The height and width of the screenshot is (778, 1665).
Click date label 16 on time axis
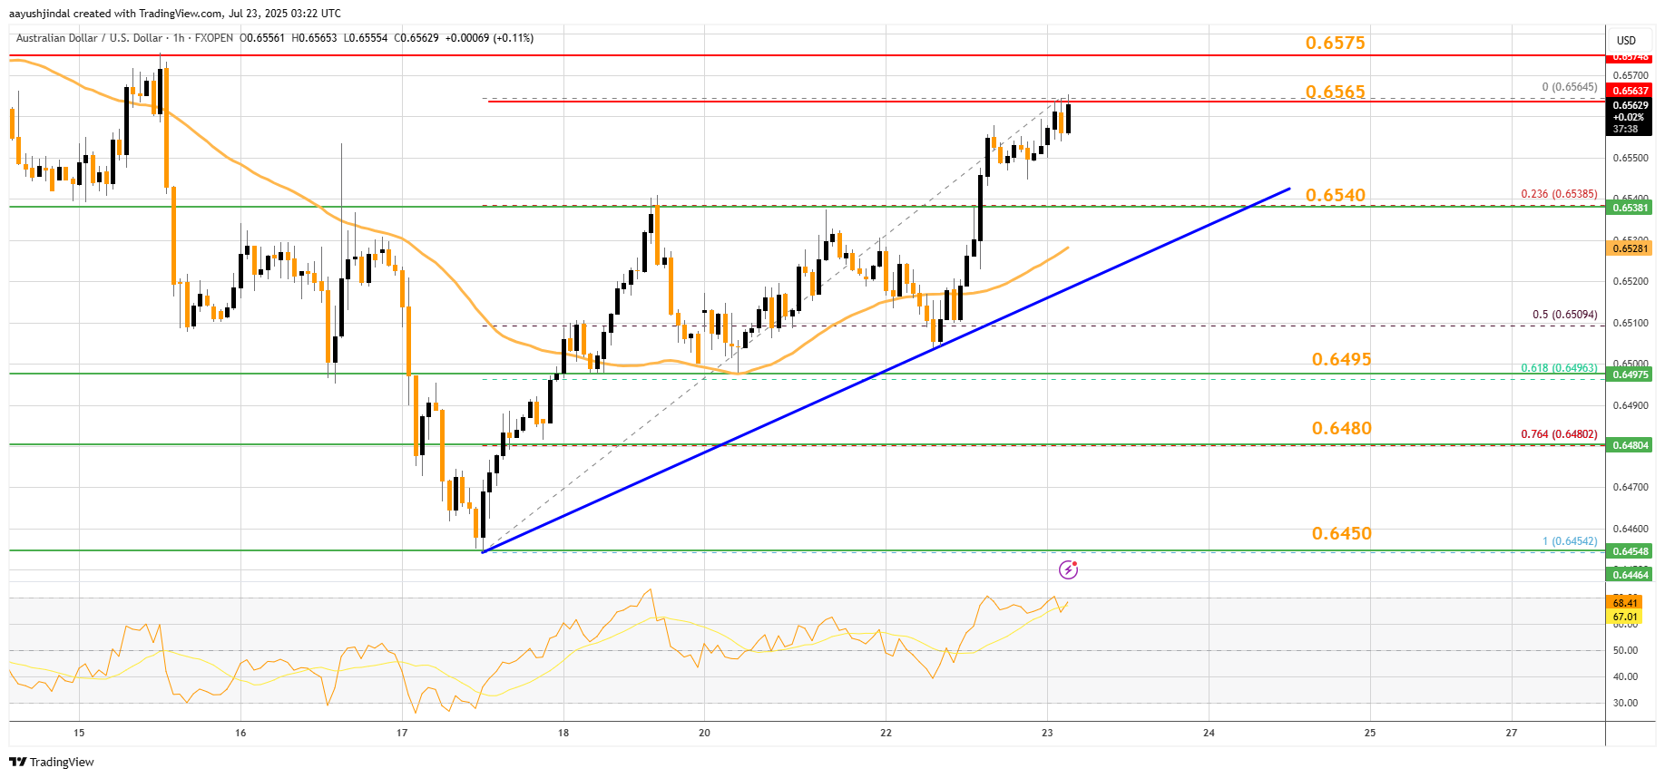click(x=240, y=733)
